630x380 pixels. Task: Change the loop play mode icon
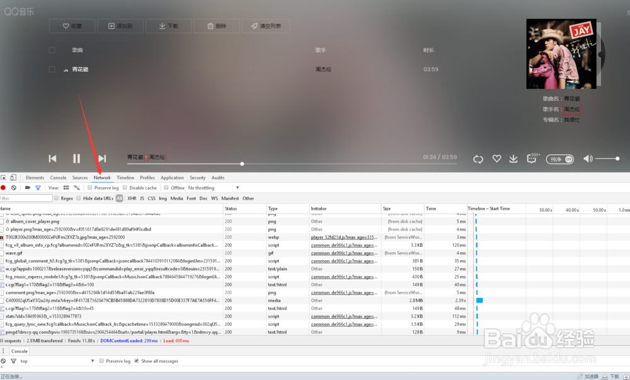pyautogui.click(x=478, y=159)
